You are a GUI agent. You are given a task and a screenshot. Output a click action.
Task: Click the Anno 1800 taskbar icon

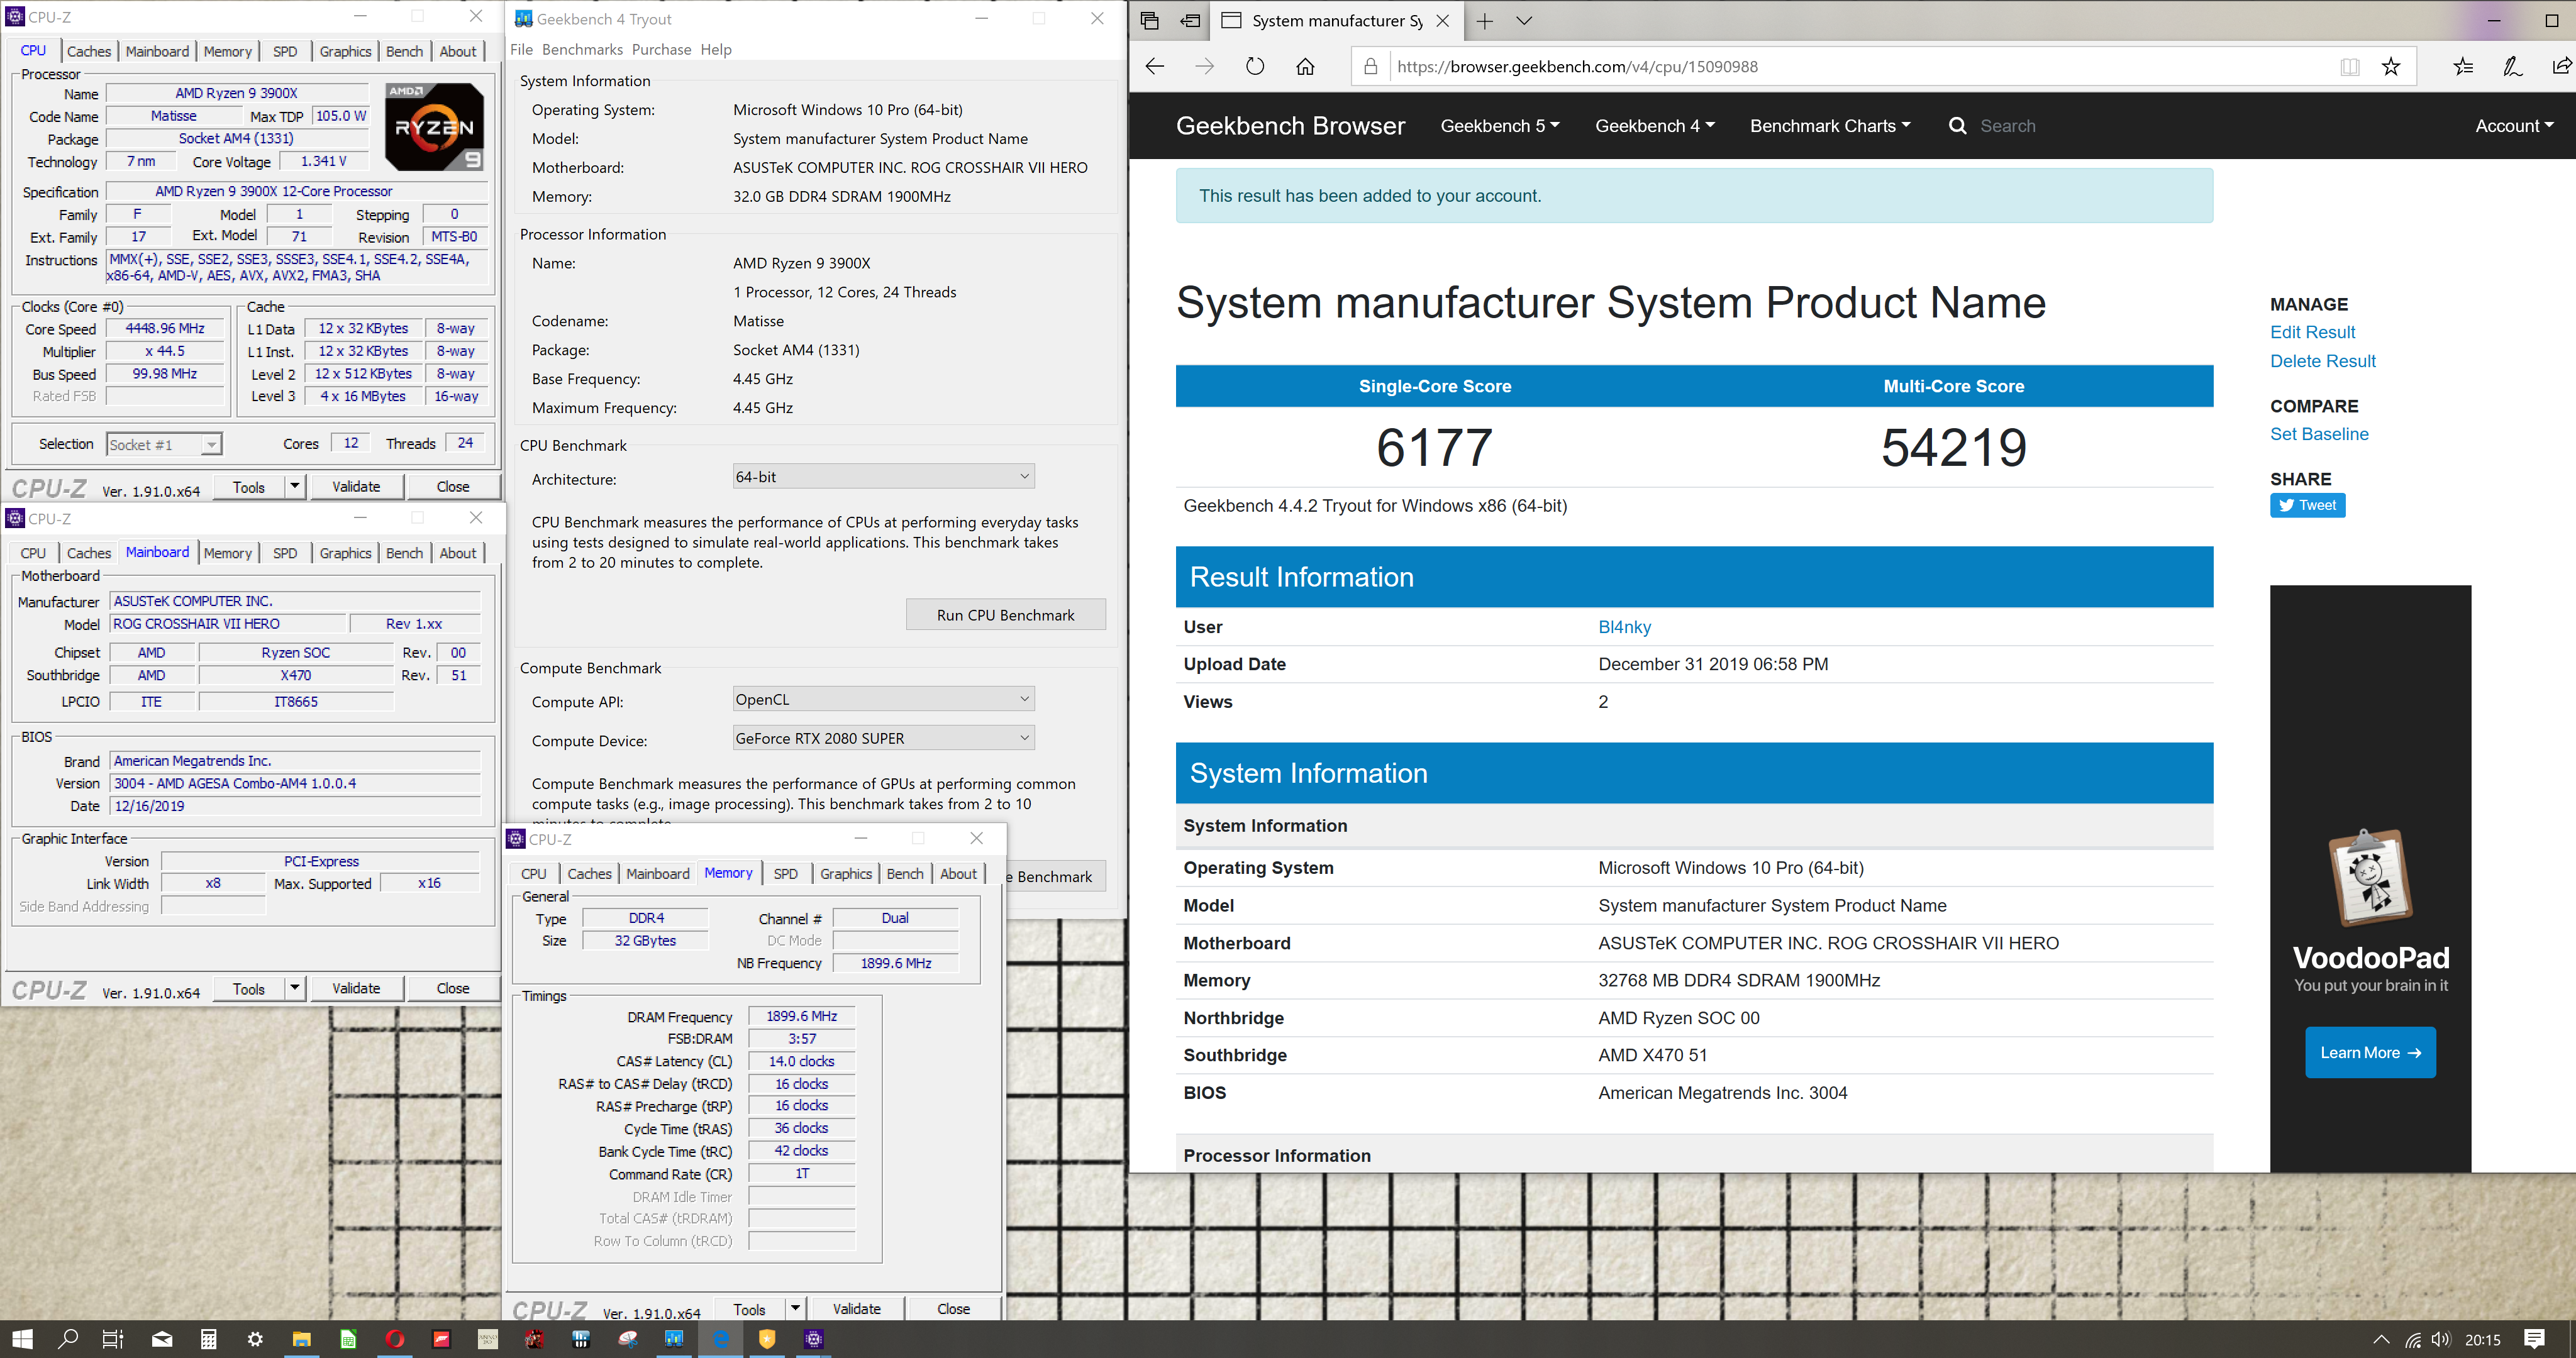click(488, 1339)
